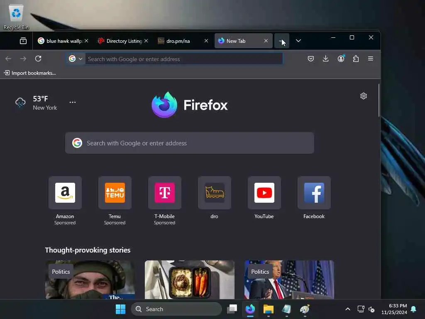Go back one page
This screenshot has height=319, width=425.
coord(8,59)
